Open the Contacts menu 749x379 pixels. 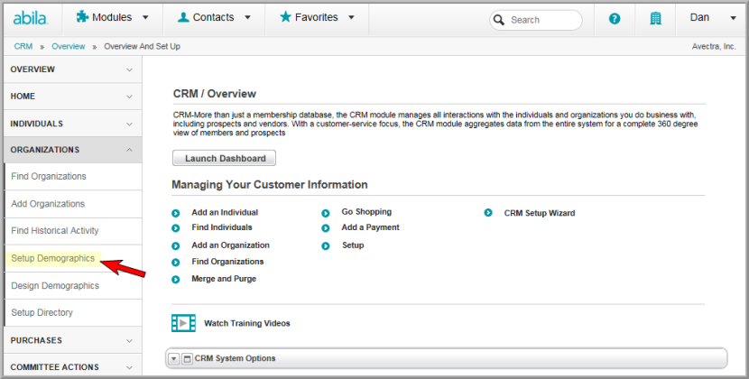214,18
